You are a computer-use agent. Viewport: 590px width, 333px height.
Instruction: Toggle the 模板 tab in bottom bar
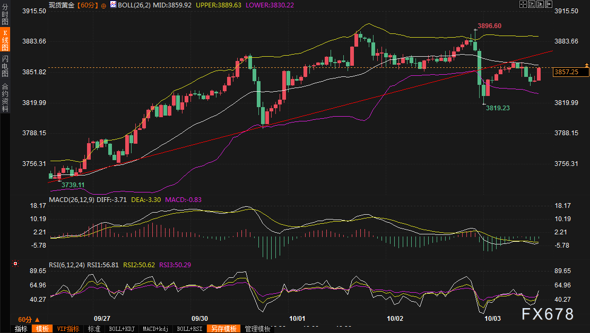[x=42, y=329]
